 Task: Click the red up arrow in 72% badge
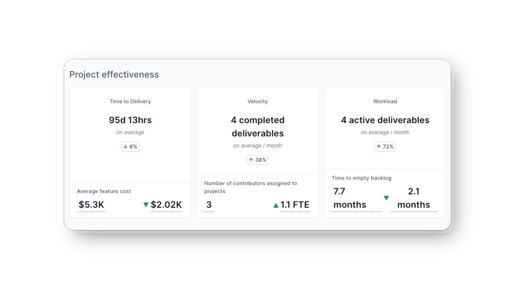tap(379, 146)
